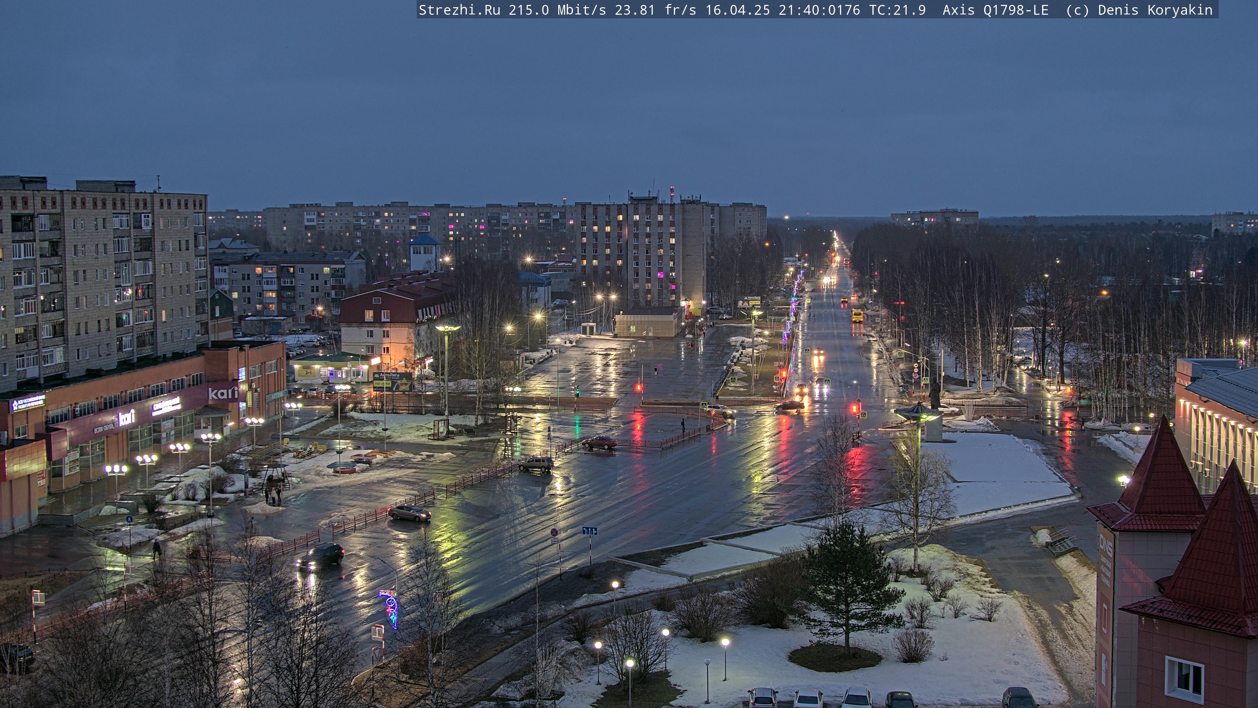The height and width of the screenshot is (708, 1258).
Task: Select the TC:21.9 temperature reading
Action: 897,10
